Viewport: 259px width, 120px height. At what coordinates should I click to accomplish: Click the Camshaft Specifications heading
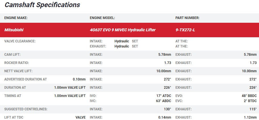point(42,5)
